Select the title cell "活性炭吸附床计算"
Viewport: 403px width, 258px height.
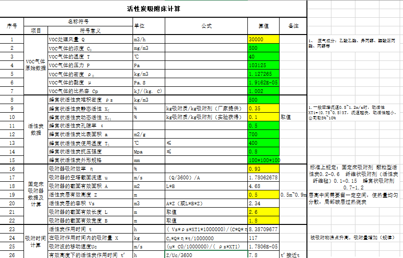click(153, 9)
